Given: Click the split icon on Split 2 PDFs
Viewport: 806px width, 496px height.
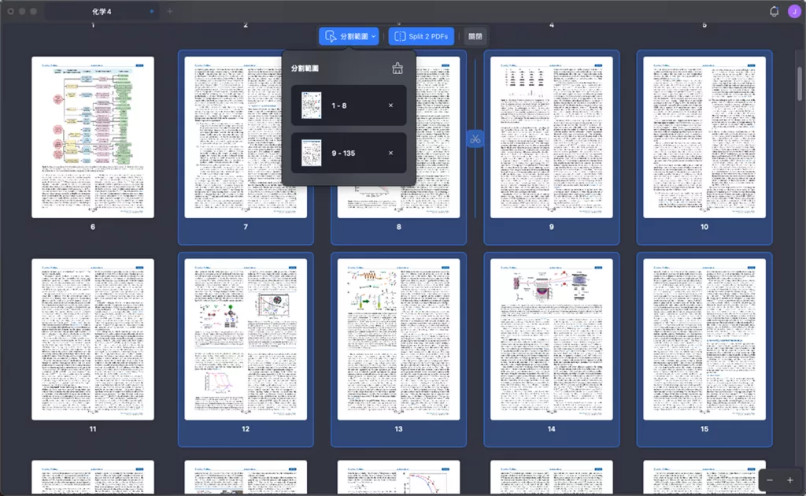Looking at the screenshot, I should click(399, 36).
